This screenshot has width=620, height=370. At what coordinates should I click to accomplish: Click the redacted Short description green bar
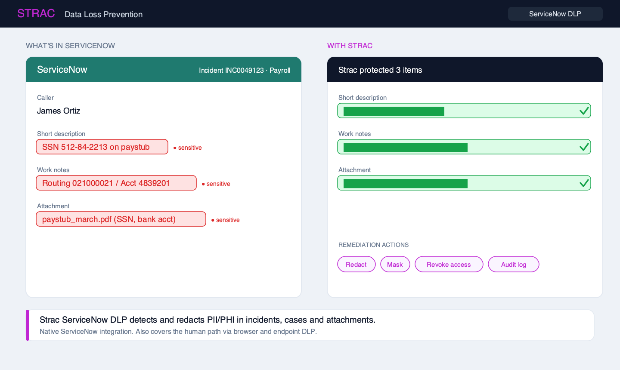point(394,111)
